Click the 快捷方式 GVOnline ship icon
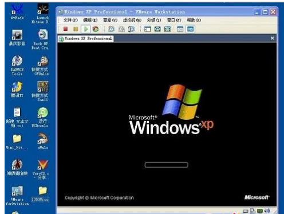 coord(42,65)
